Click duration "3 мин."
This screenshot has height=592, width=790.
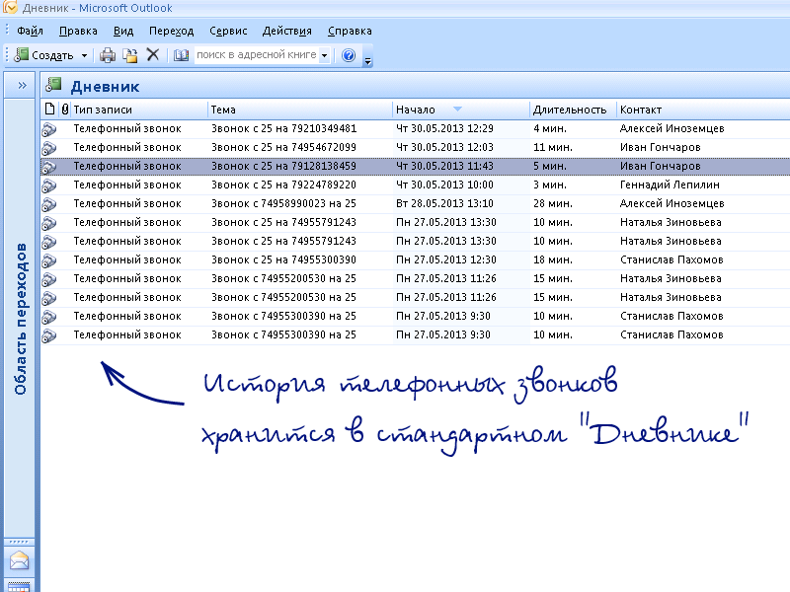click(550, 185)
